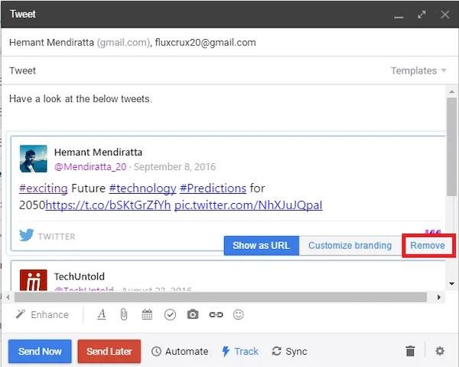Click Customize branding option
Screen dimensions: 459x367
coord(350,245)
